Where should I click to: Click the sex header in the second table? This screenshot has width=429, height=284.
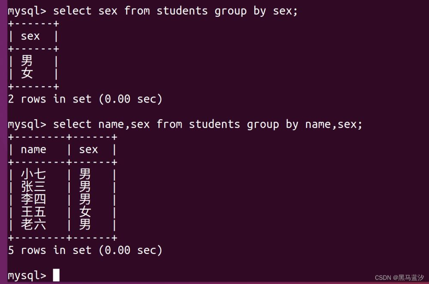point(88,150)
